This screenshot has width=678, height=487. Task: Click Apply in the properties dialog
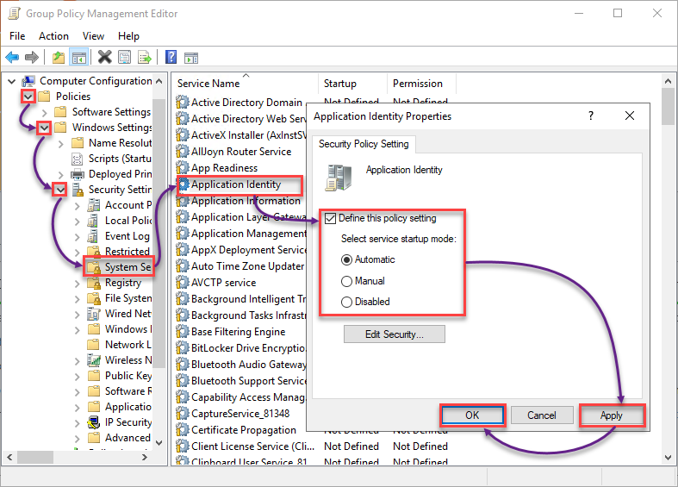612,415
